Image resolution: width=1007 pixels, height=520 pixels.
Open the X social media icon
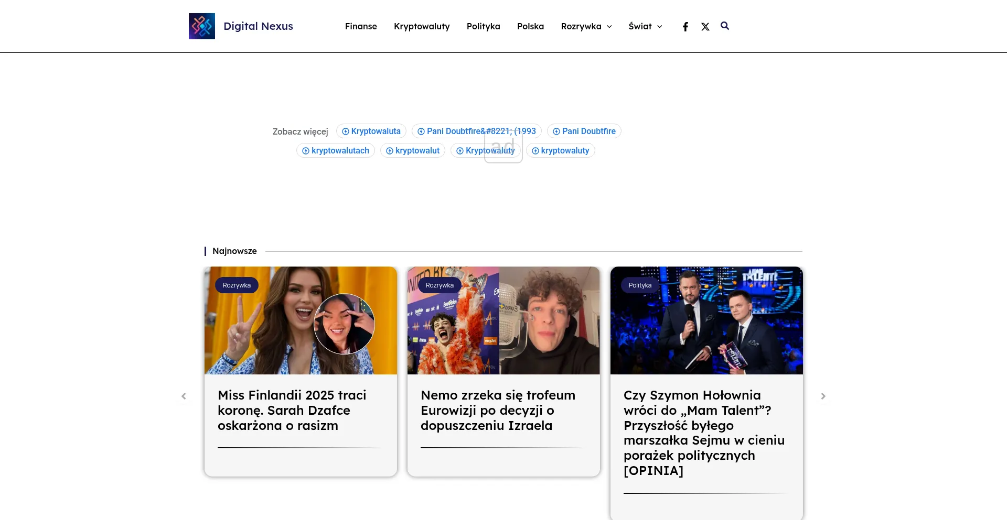pos(705,27)
